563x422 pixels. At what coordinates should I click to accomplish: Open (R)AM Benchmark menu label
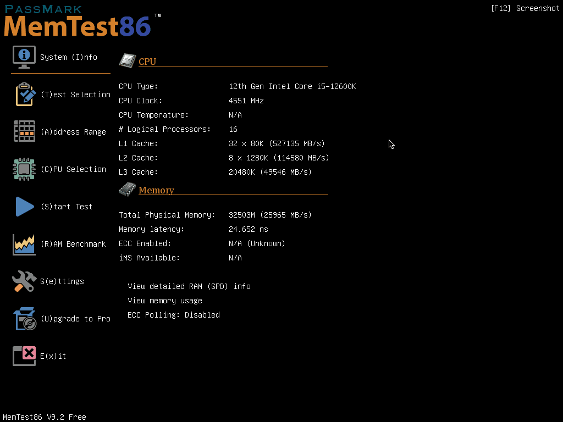click(x=73, y=244)
